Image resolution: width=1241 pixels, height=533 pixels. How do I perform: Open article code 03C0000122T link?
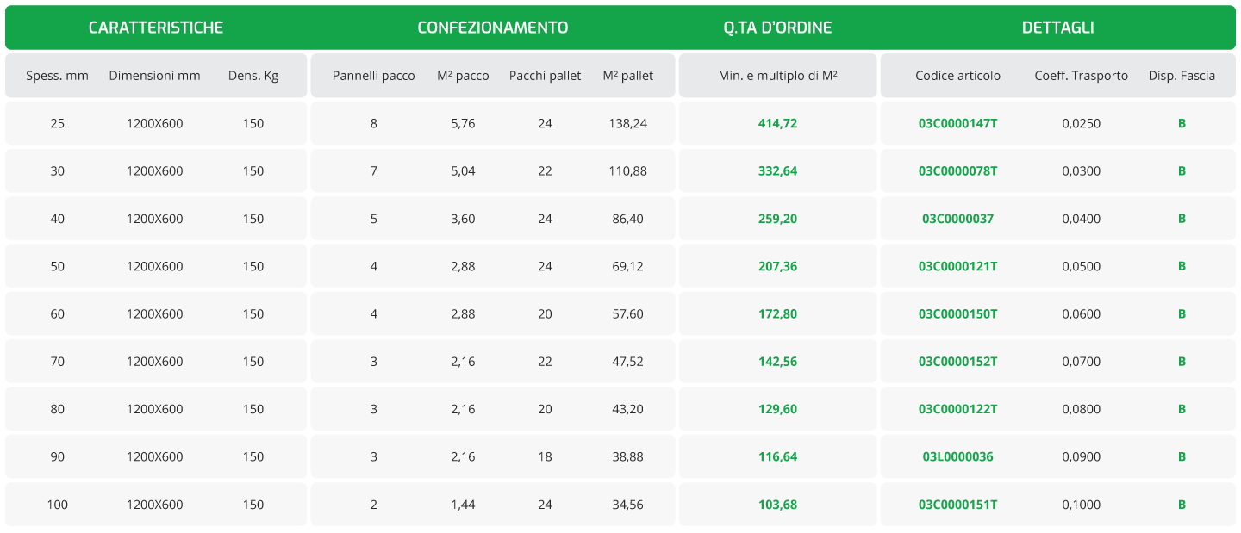pyautogui.click(x=957, y=409)
